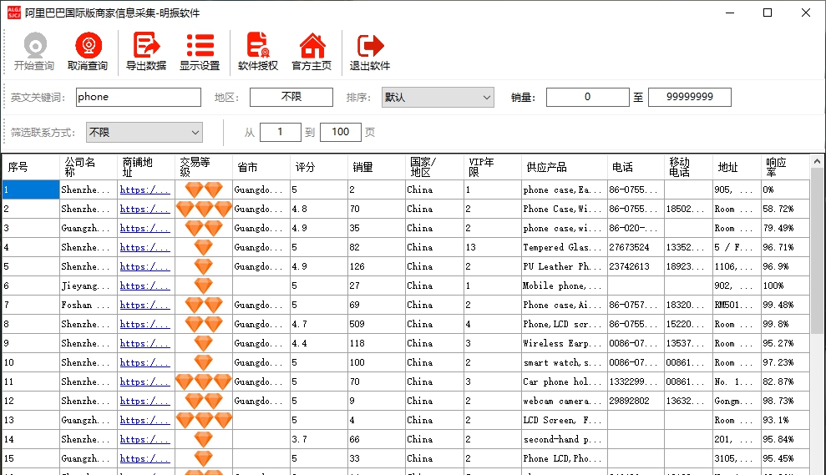This screenshot has width=826, height=475.
Task: Click the 序号 column header
Action: (31, 168)
